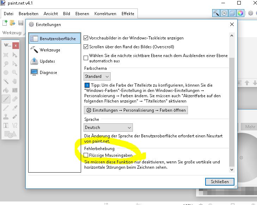Viewport: 257px width, 205px height.
Task: Select the Color Picker eyedropper tool
Action: point(15,108)
